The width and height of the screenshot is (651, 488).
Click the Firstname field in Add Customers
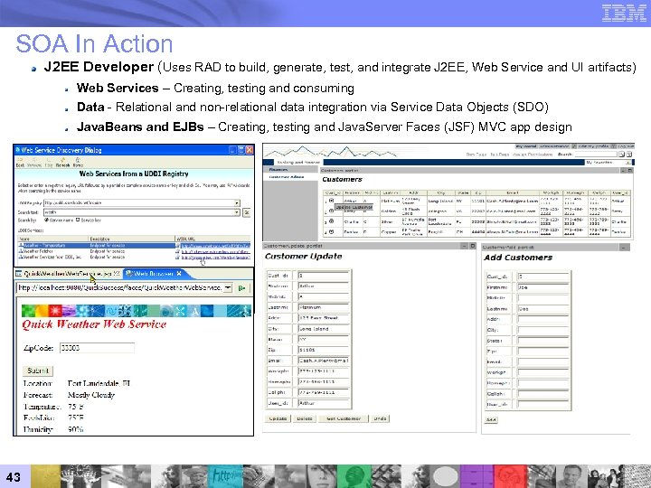point(542,287)
